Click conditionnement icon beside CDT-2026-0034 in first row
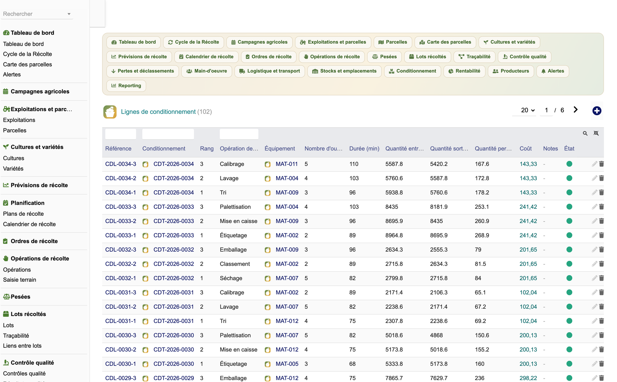617x382 pixels. [145, 164]
